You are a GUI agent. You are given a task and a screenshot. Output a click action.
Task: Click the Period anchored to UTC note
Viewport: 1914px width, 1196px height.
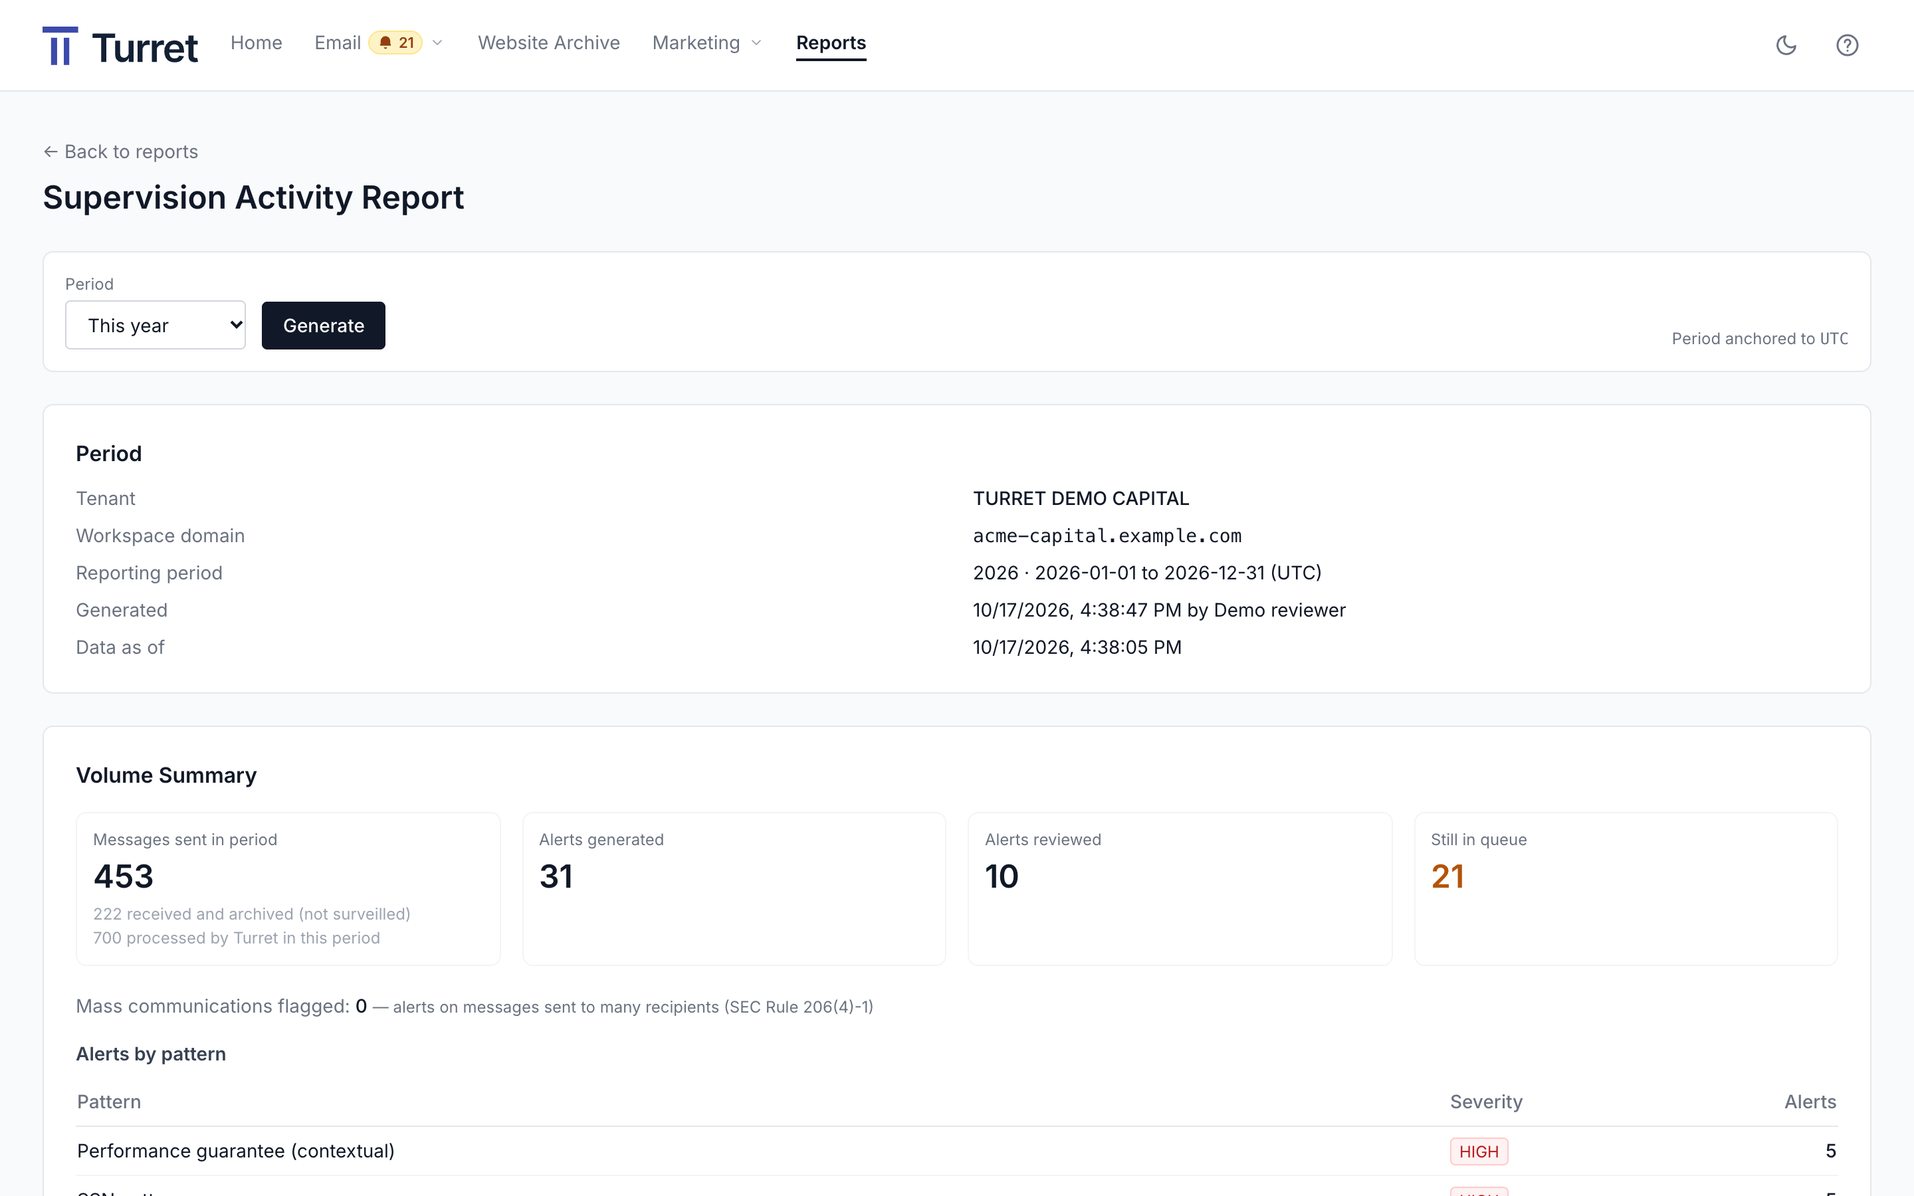pyautogui.click(x=1760, y=339)
